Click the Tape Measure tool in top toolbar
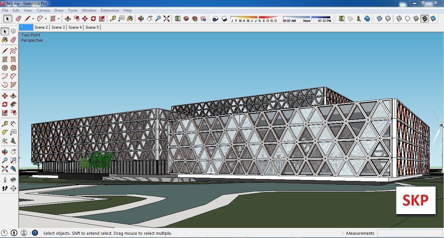The height and width of the screenshot is (238, 444). [x=113, y=19]
